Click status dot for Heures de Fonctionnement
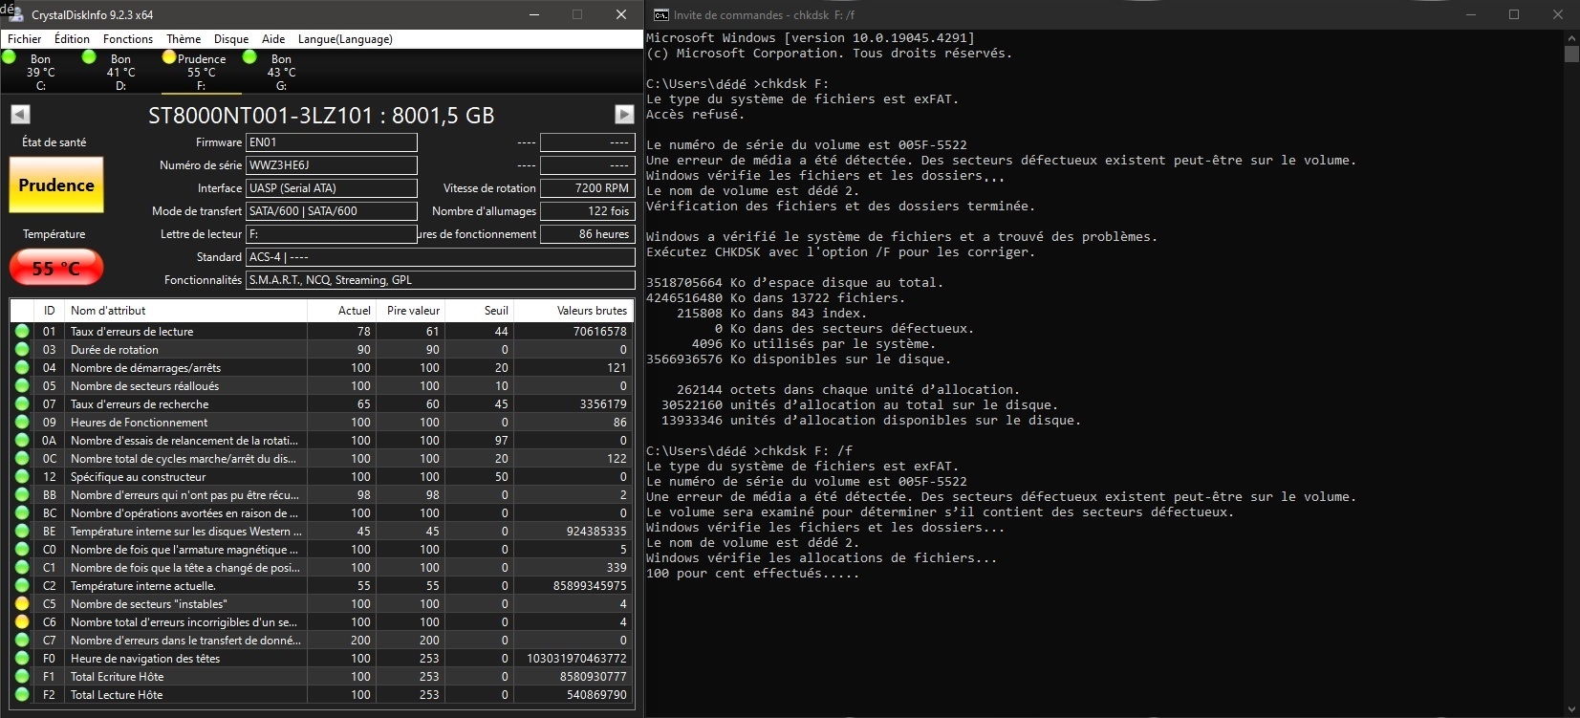This screenshot has width=1580, height=718. coord(22,423)
